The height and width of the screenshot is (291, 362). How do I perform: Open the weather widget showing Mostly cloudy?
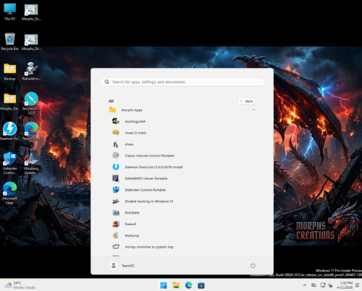(20, 285)
